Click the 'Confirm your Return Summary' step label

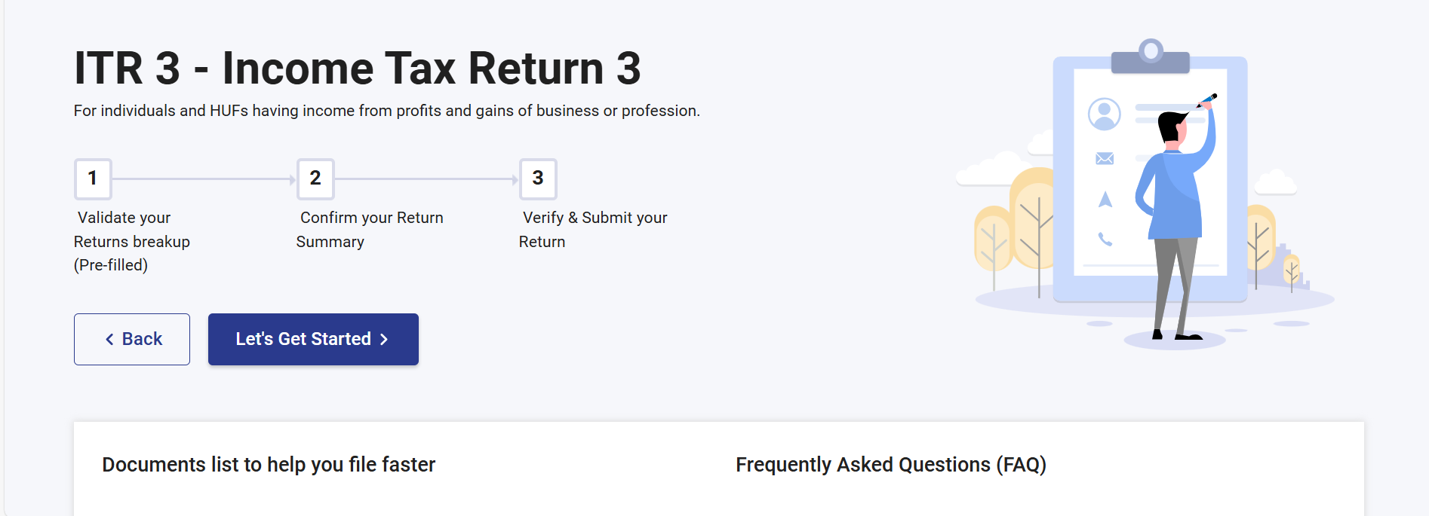(370, 229)
